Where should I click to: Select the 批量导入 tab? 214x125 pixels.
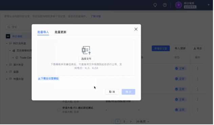(x=43, y=32)
